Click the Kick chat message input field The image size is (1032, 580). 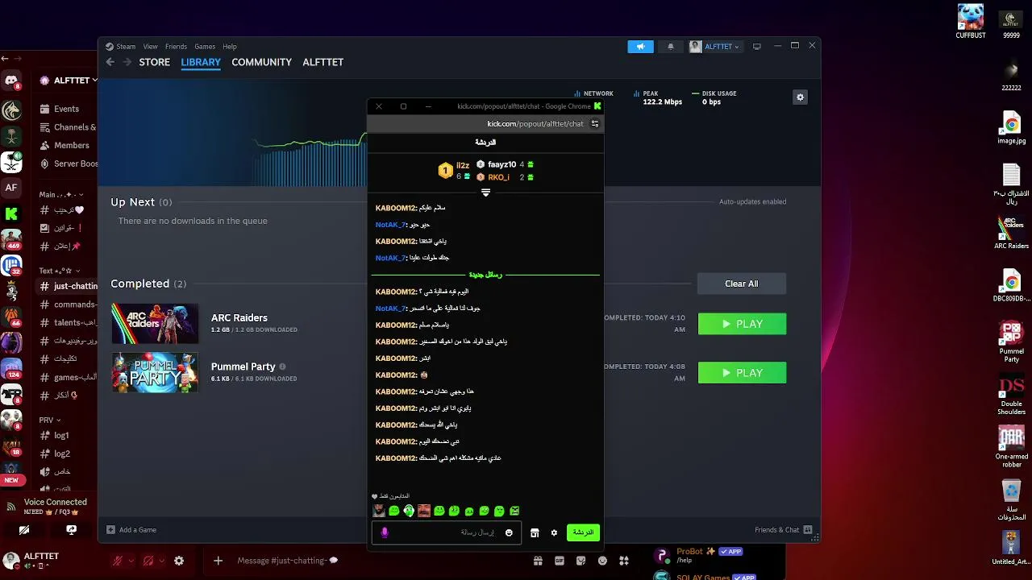tap(445, 532)
